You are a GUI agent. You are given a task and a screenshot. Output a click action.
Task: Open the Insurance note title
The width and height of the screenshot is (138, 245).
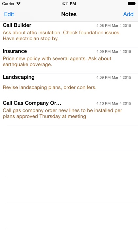point(15,51)
